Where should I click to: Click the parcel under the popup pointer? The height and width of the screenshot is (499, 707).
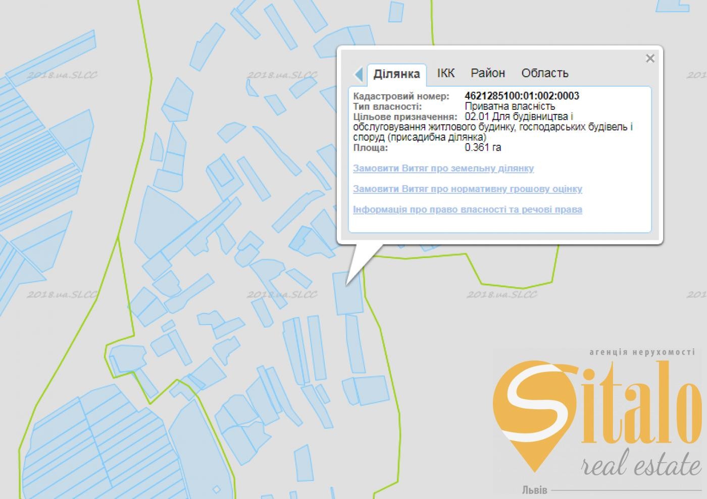tap(348, 294)
